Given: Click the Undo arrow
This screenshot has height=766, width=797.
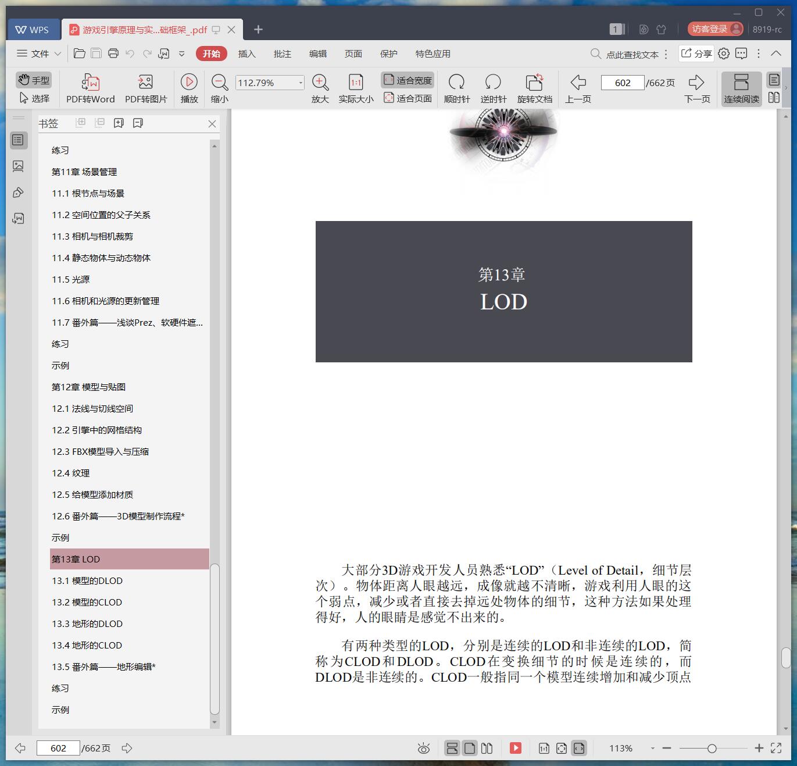Looking at the screenshot, I should click(x=130, y=54).
